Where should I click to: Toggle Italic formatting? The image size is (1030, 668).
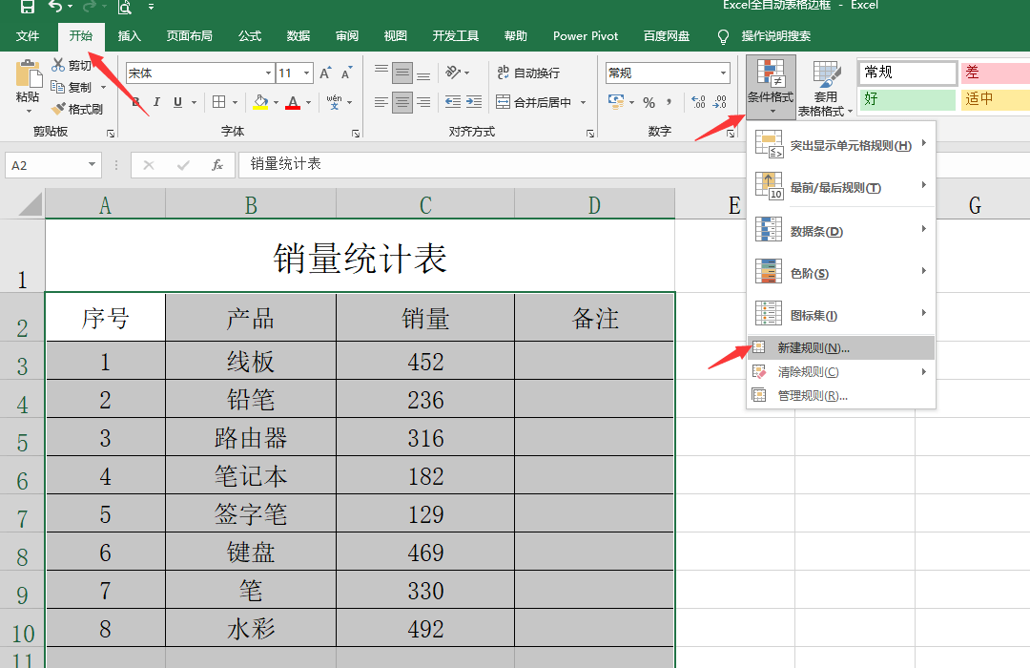click(156, 102)
